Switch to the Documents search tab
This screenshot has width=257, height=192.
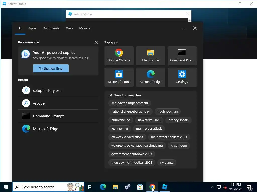click(x=51, y=28)
